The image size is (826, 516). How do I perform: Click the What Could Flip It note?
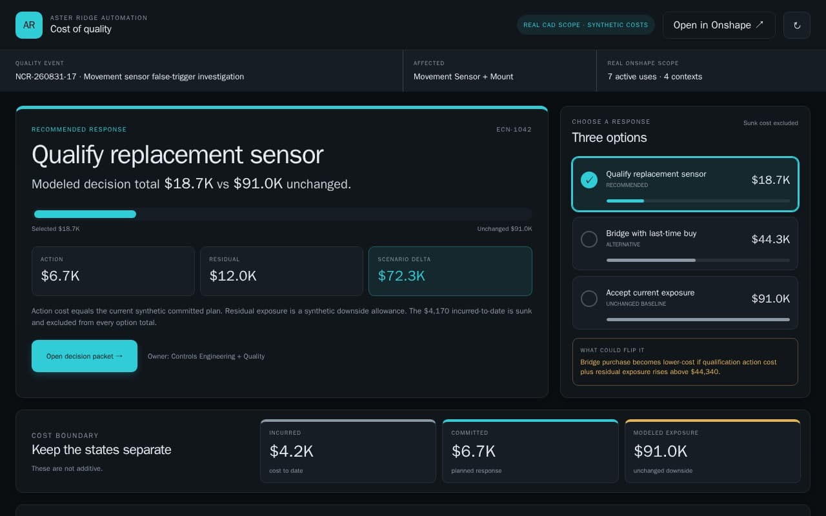pyautogui.click(x=685, y=362)
